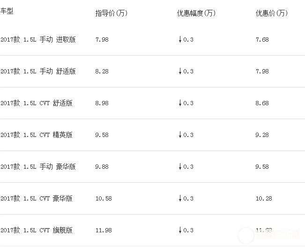Select the 10.28 discounted price value
The height and width of the screenshot is (251, 305).
(x=264, y=199)
